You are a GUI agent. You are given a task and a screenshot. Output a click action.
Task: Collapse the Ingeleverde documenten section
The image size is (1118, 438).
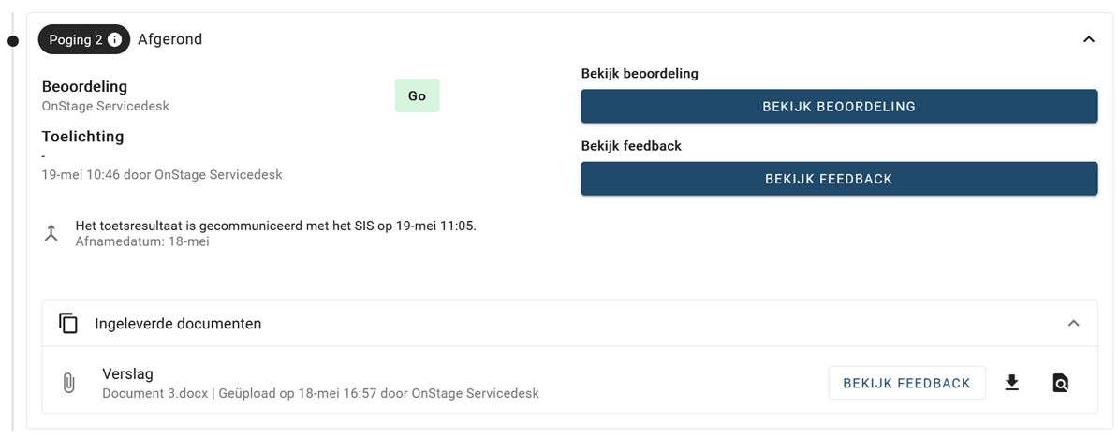pyautogui.click(x=1073, y=323)
